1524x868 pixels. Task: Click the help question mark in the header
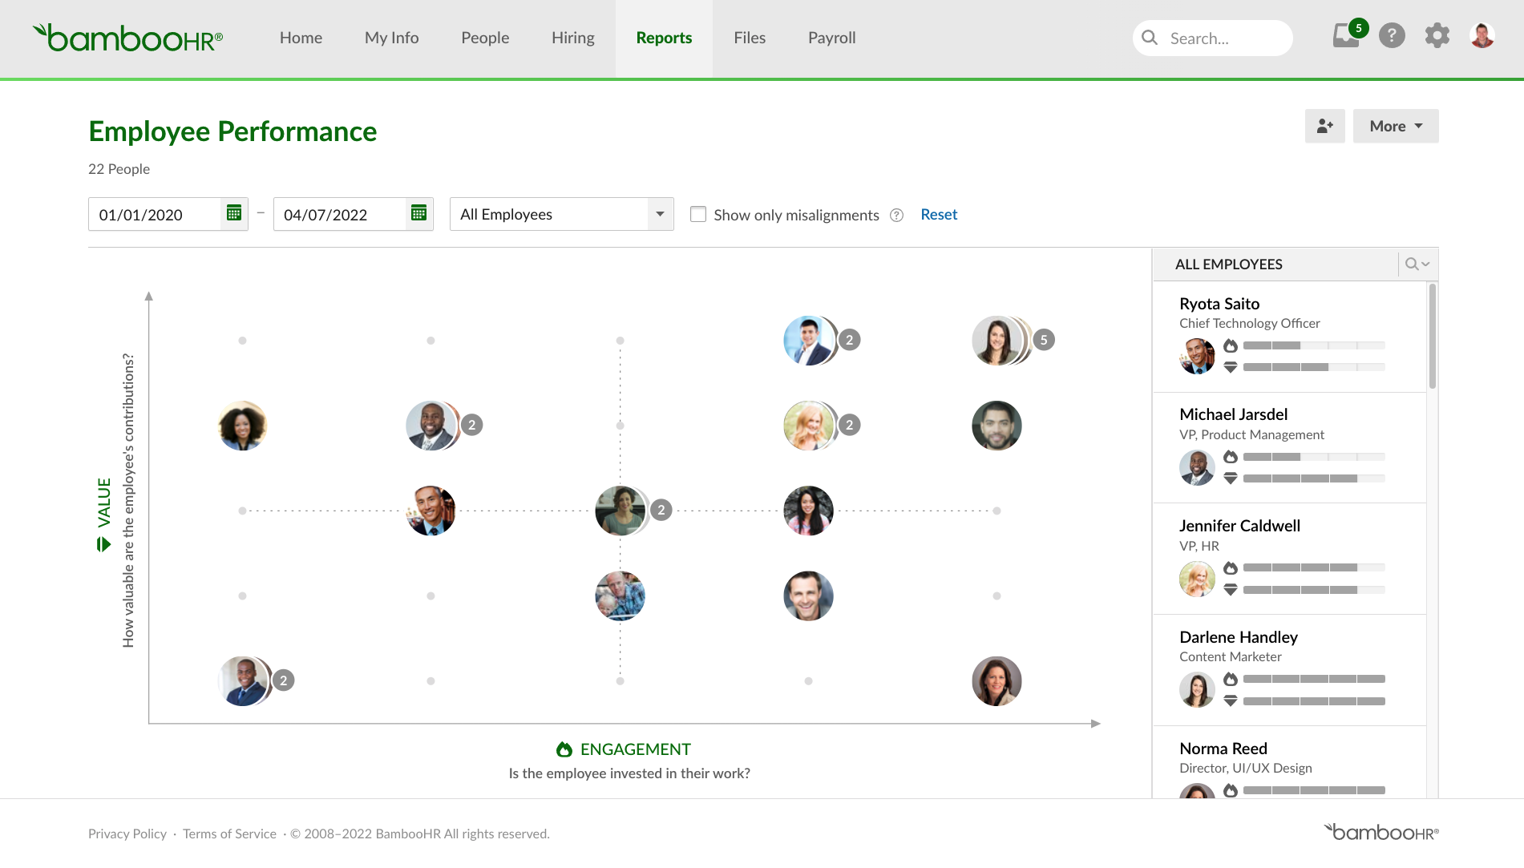click(x=1392, y=35)
